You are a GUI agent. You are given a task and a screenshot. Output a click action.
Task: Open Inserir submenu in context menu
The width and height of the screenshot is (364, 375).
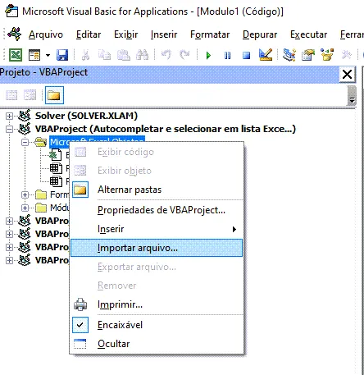tap(157, 229)
